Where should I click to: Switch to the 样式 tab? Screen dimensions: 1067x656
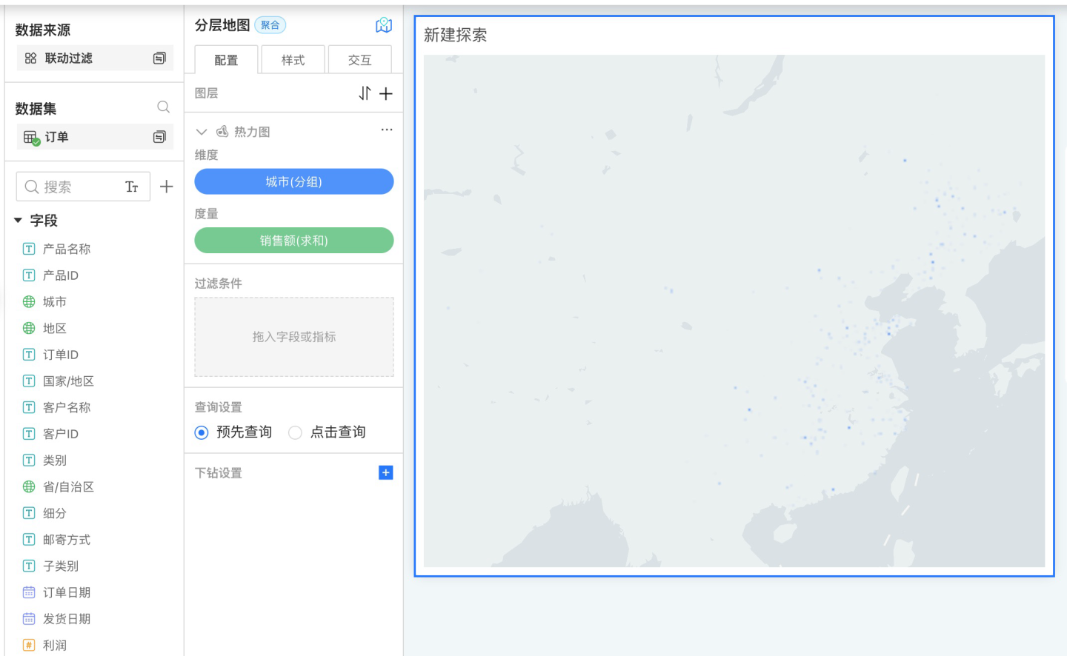(293, 60)
